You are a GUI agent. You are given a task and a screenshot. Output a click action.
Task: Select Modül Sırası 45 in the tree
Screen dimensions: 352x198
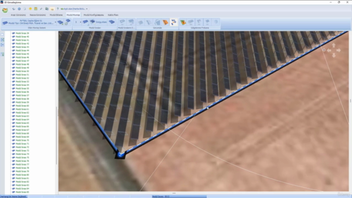[x=22, y=54]
